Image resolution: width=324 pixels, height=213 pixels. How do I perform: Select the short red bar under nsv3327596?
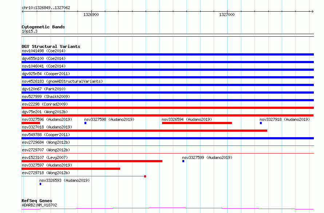point(31,123)
